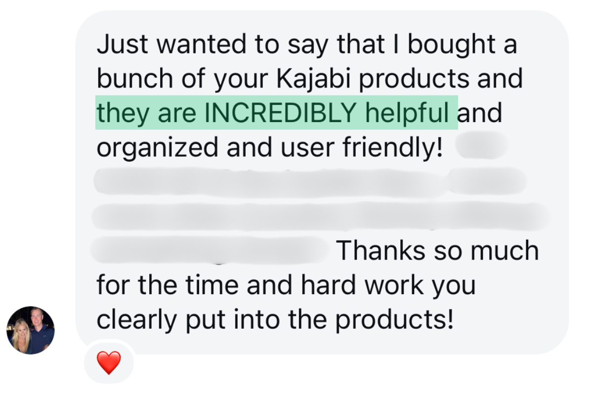Click the word 'Kajabi' in the message
Viewport: 593px width, 397px height.
312,79
